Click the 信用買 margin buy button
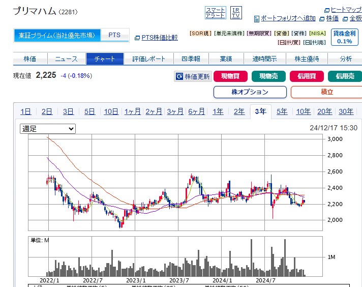This screenshot has height=287, width=362. (x=307, y=76)
